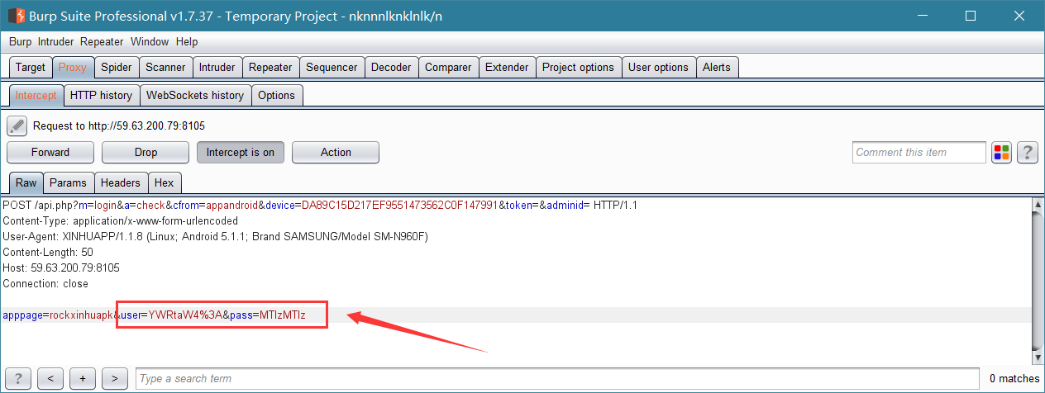
Task: Open help question mark beside comment field
Action: tap(1028, 152)
